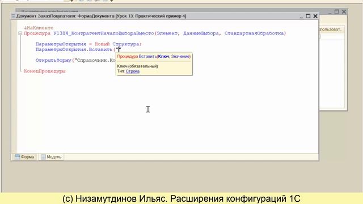Maximize the ФормаДокумента module window
This screenshot has height=204, width=363.
tap(308, 16)
